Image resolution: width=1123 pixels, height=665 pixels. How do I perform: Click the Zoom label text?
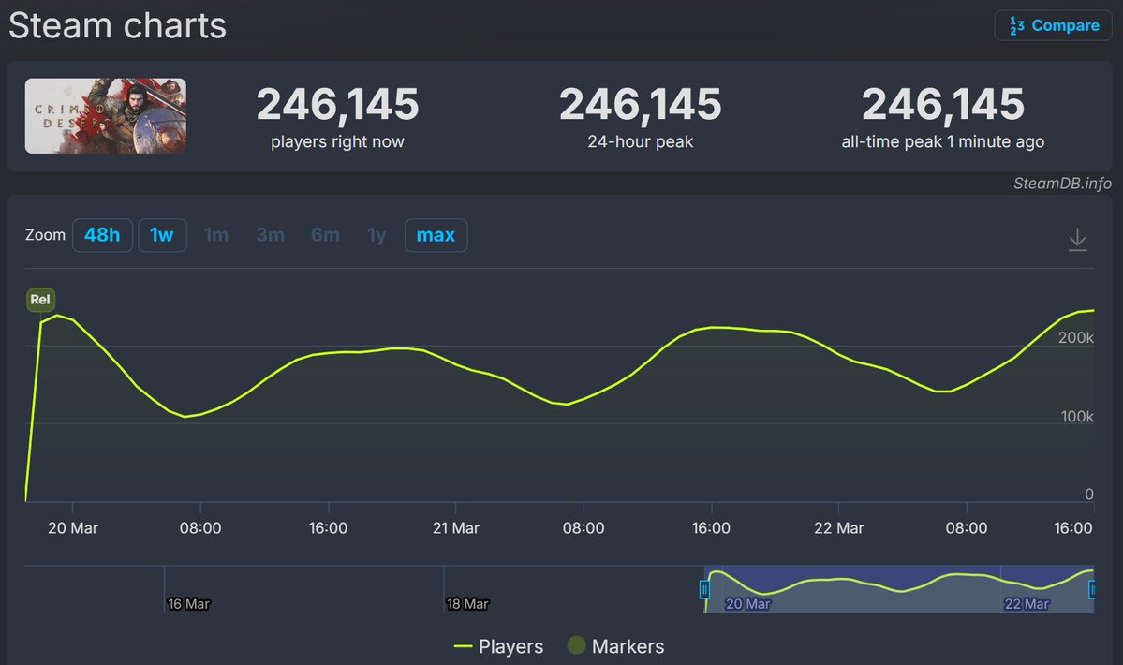point(45,235)
